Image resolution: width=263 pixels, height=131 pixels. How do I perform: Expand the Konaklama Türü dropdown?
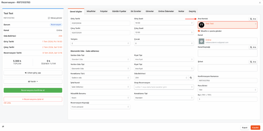tap(100, 77)
